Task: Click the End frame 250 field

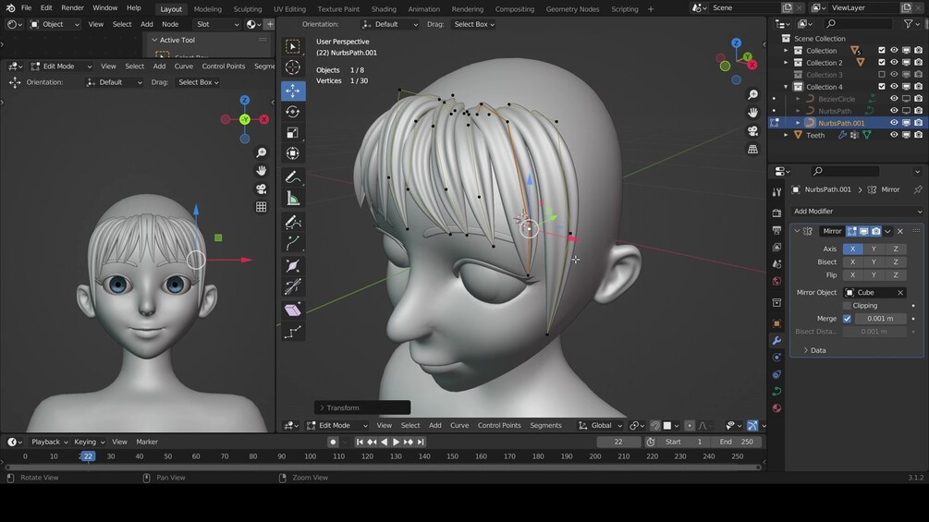Action: (737, 443)
